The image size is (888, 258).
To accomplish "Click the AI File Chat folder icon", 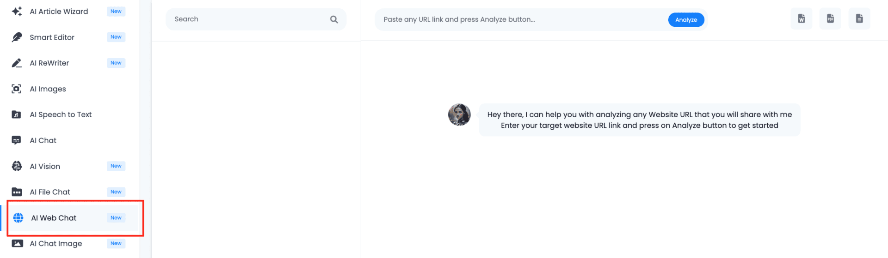I will (17, 192).
